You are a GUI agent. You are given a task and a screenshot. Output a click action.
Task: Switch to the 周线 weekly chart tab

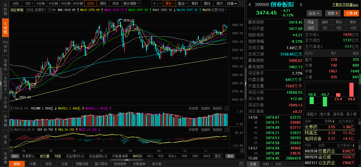tap(103, 3)
